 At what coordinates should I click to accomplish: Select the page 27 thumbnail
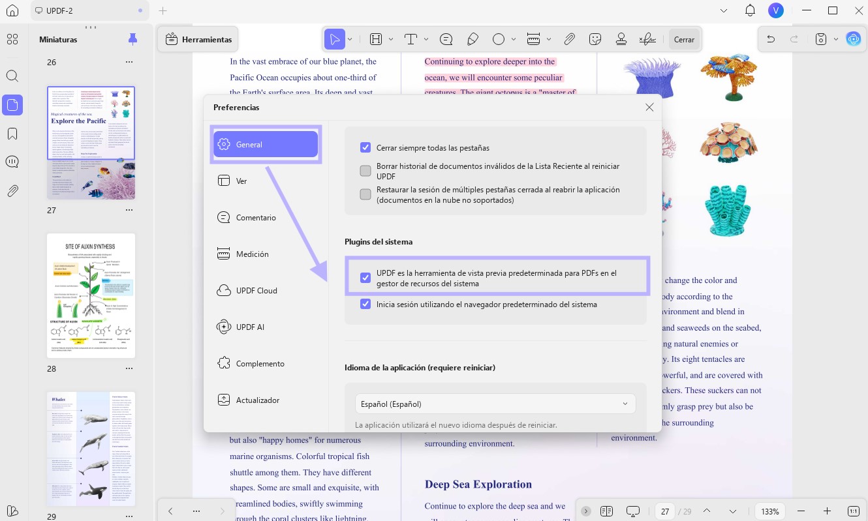[91, 143]
